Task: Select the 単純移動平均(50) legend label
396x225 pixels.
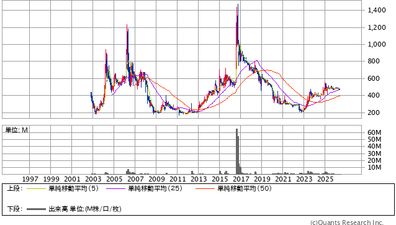Action: [x=245, y=188]
